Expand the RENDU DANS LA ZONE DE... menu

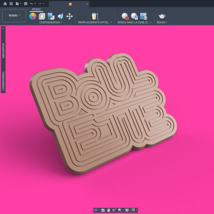pyautogui.click(x=134, y=22)
